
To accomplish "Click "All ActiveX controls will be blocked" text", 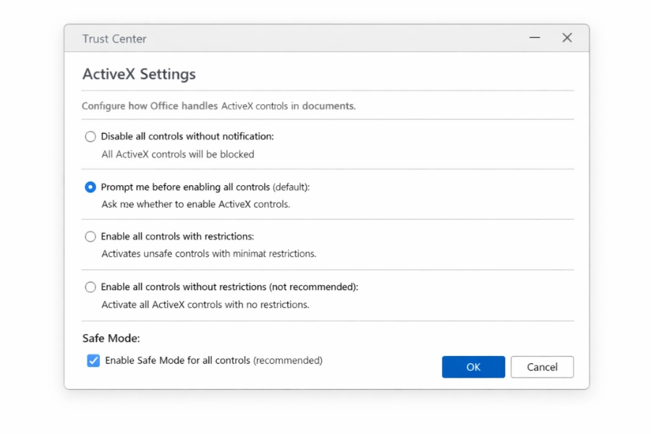I will coord(178,154).
